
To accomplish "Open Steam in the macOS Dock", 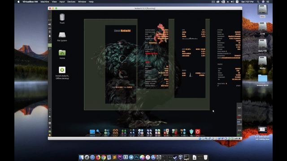I will (175, 157).
